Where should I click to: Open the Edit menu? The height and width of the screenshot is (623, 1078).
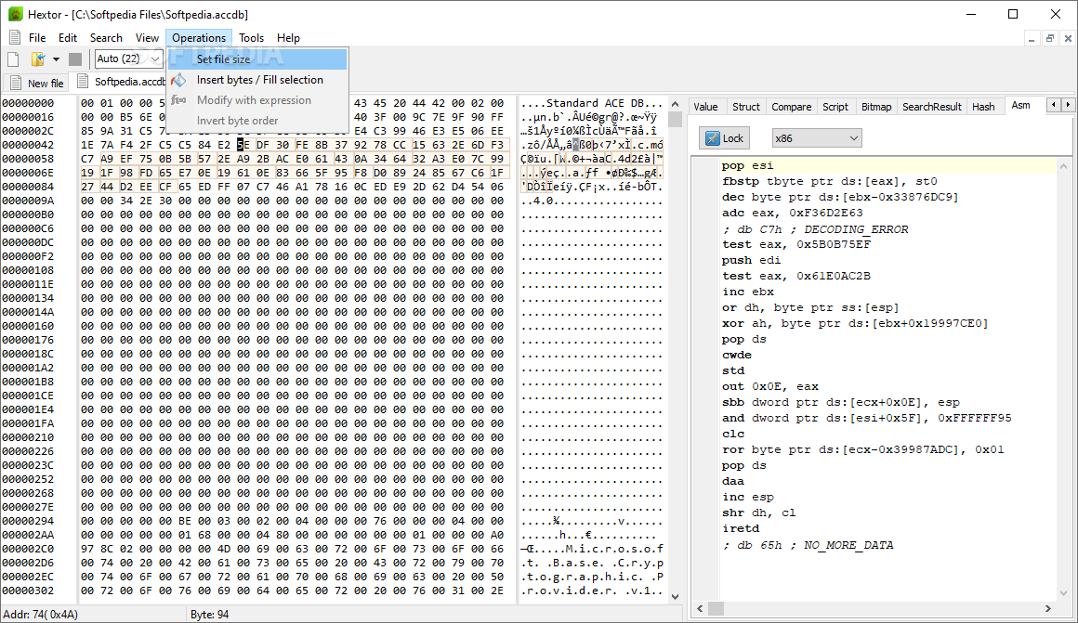67,38
